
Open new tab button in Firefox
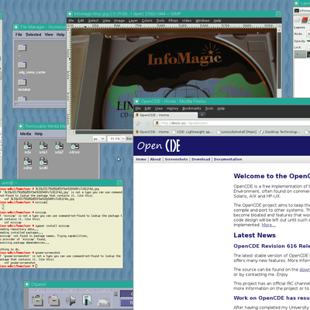click(x=202, y=115)
